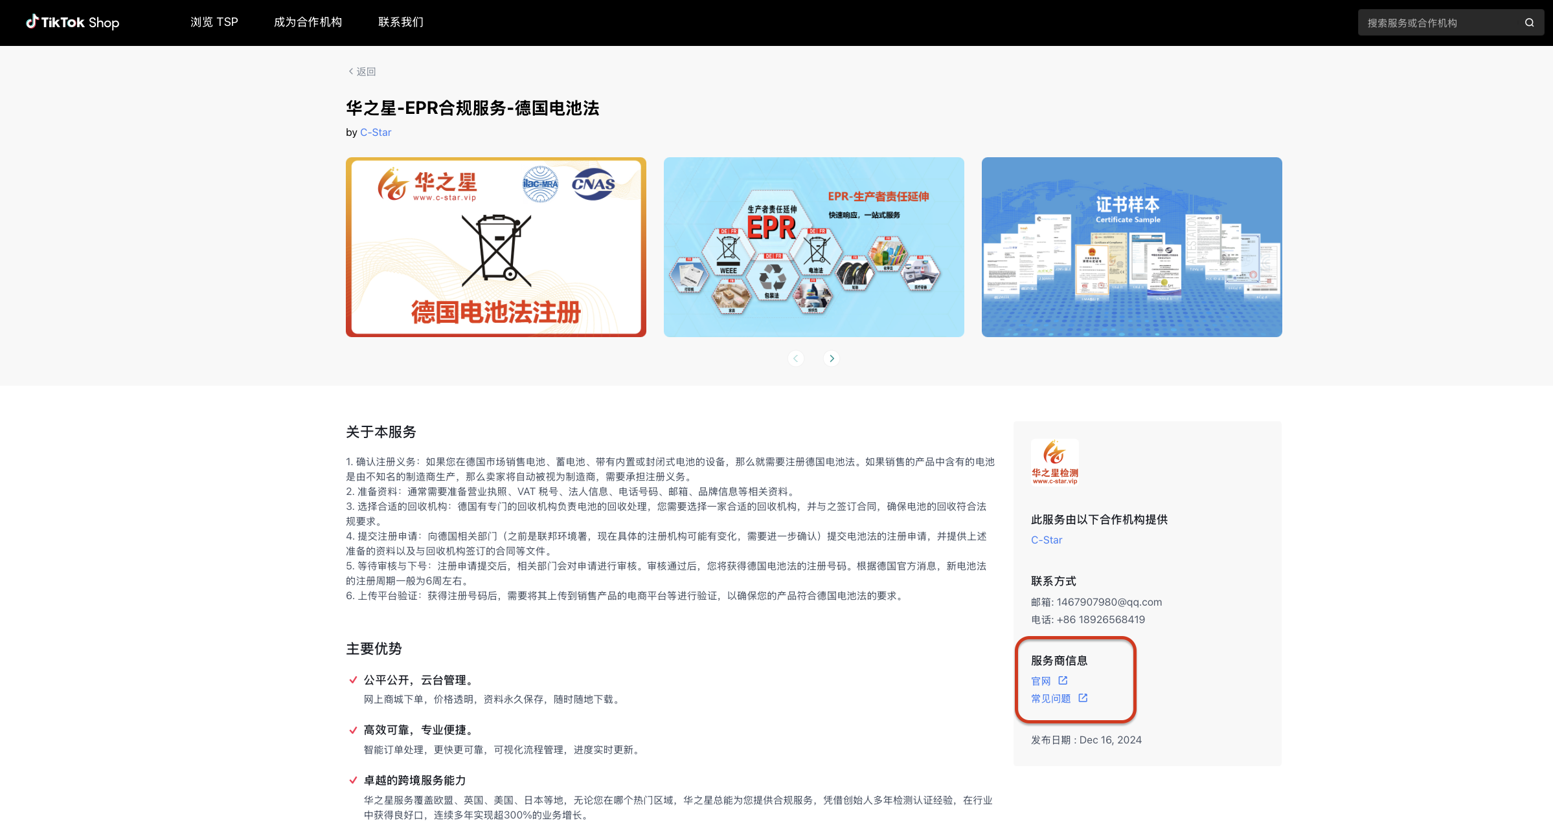Click the search services input field
This screenshot has width=1553, height=825.
pyautogui.click(x=1438, y=22)
